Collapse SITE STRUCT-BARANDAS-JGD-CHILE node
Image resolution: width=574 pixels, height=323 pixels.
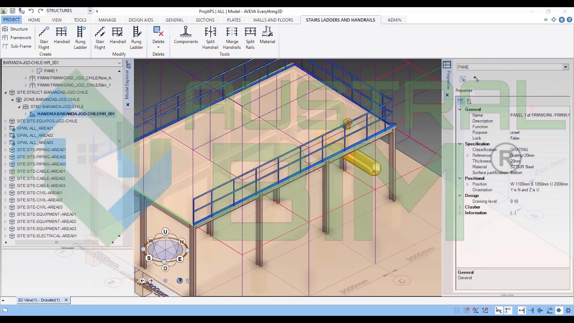coord(5,92)
